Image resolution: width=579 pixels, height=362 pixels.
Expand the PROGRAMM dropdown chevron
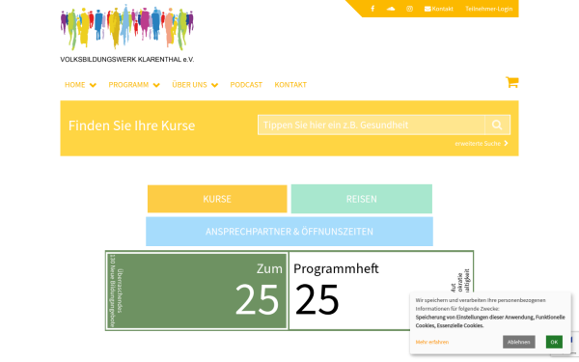click(x=156, y=85)
